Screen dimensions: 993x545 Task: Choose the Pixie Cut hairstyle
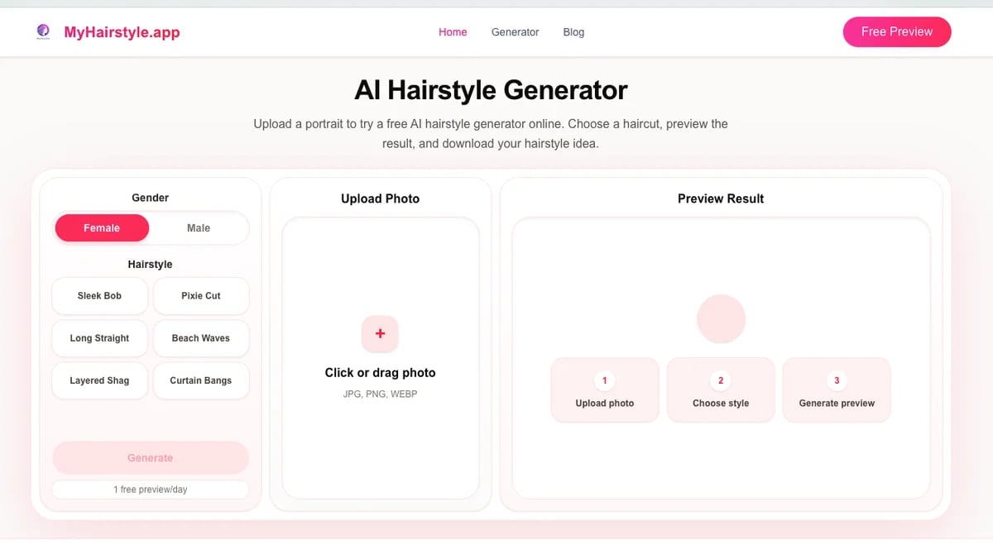(201, 295)
